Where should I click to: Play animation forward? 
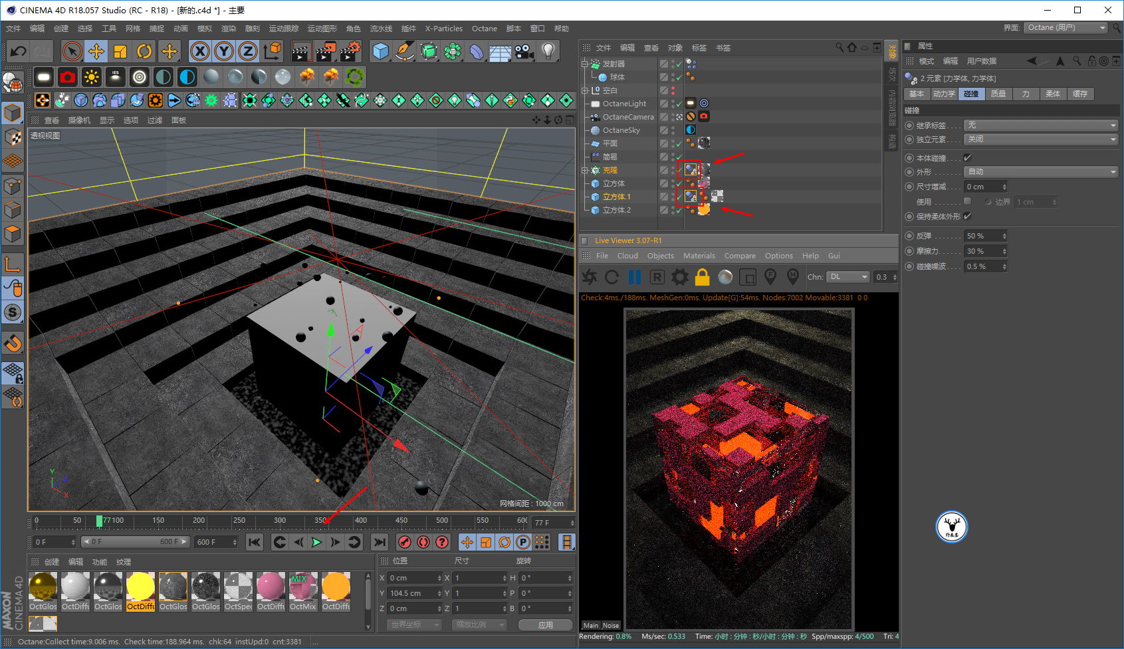(317, 542)
